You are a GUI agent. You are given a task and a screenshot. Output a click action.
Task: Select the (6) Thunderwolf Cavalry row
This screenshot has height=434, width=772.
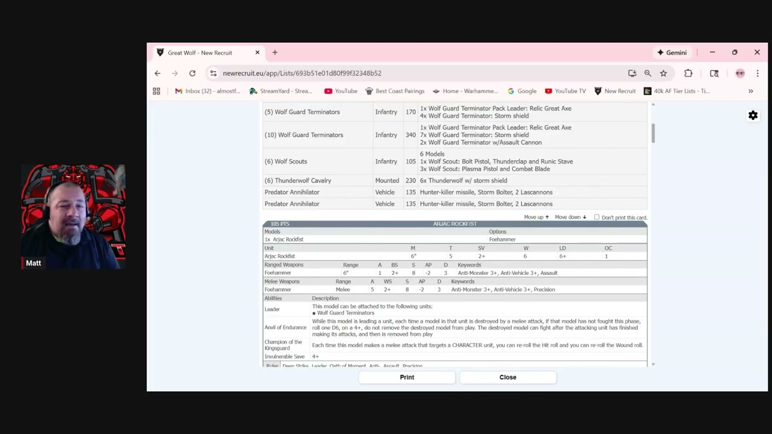455,180
